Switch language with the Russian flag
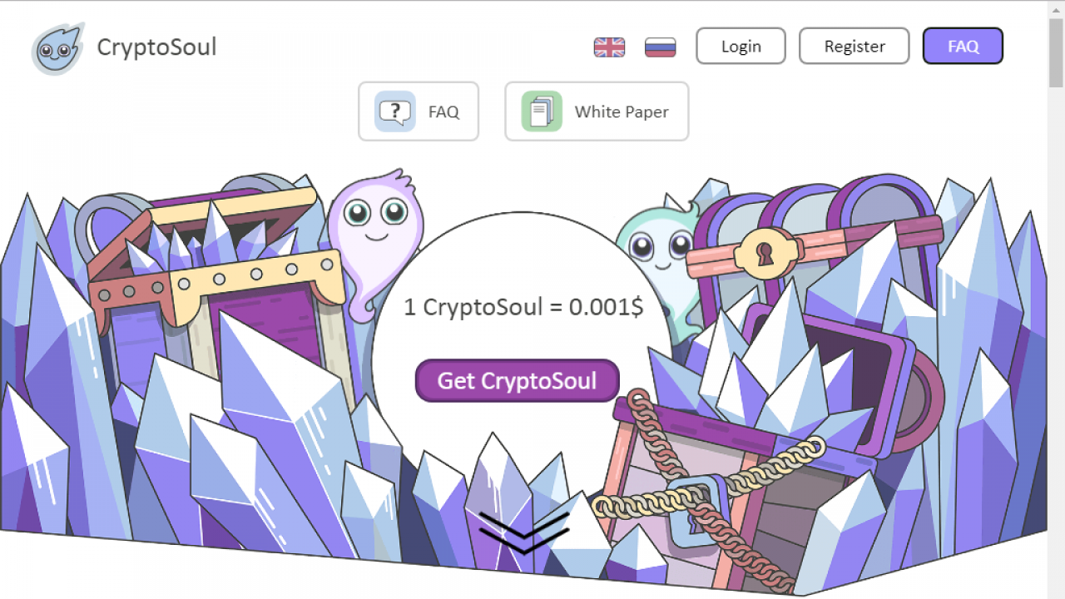Image resolution: width=1065 pixels, height=599 pixels. [660, 47]
